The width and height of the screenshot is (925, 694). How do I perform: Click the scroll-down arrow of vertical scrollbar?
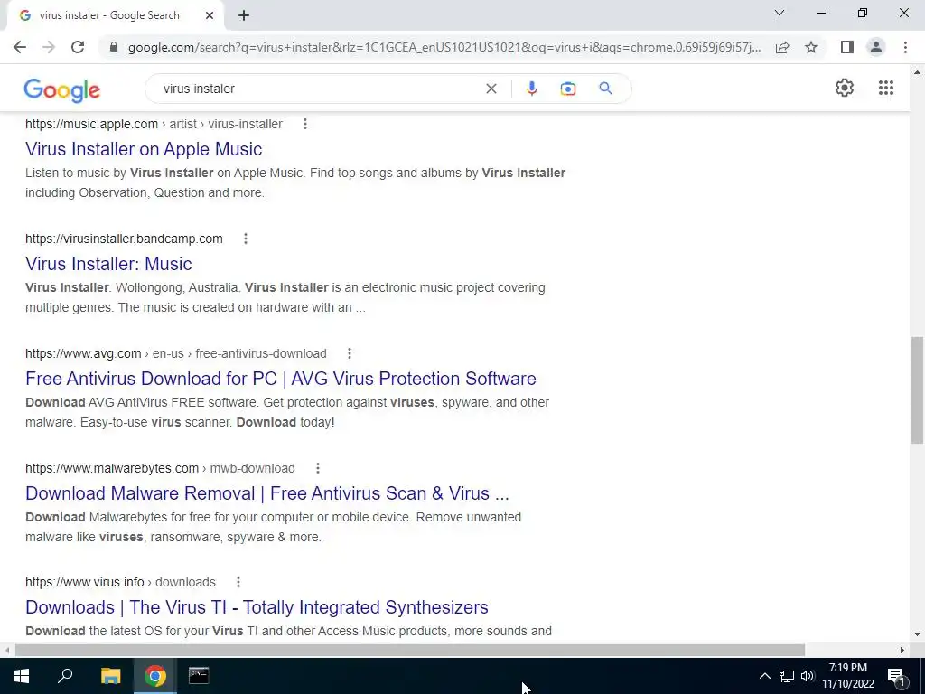pos(917,634)
